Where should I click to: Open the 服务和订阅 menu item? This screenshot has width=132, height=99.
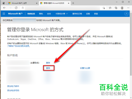click(x=77, y=14)
